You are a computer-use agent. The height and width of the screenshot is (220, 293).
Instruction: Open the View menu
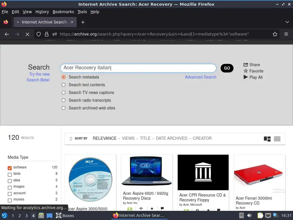click(x=27, y=12)
